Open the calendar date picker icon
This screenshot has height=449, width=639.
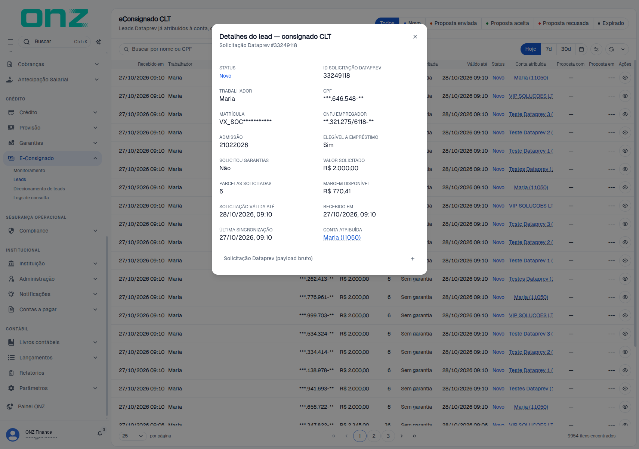(581, 49)
